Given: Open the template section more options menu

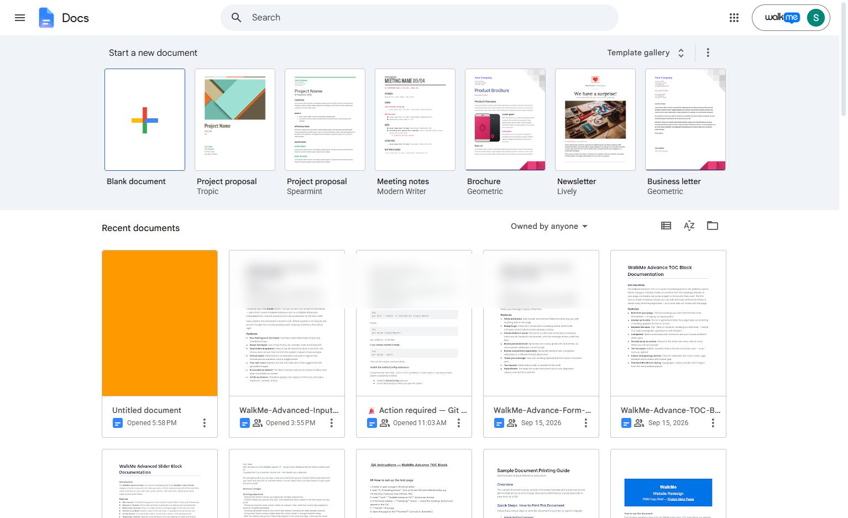Looking at the screenshot, I should (708, 53).
